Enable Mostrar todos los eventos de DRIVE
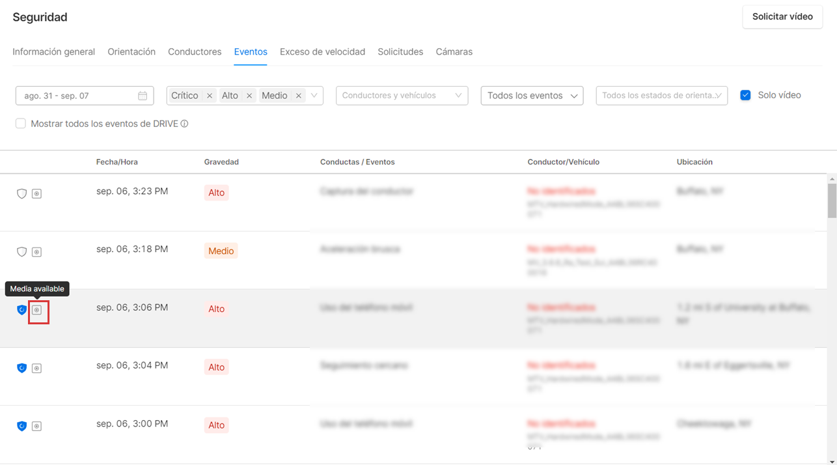Image resolution: width=837 pixels, height=465 pixels. (x=21, y=124)
